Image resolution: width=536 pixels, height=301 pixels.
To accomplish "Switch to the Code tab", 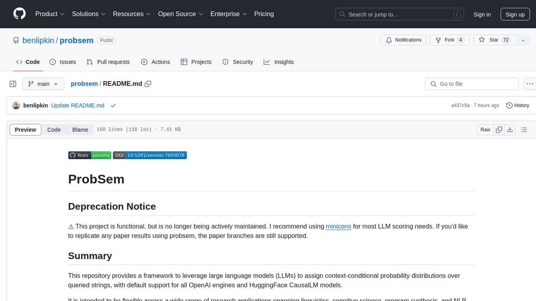I will (x=28, y=62).
